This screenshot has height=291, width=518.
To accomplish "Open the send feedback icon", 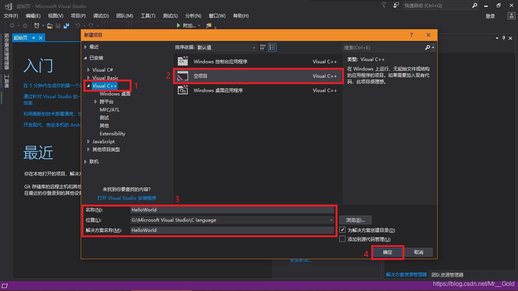I will click(396, 5).
